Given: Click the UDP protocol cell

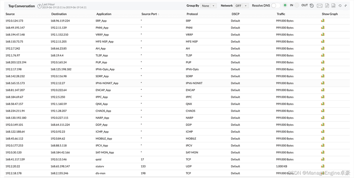Looking at the screenshot, I should coord(189,166).
